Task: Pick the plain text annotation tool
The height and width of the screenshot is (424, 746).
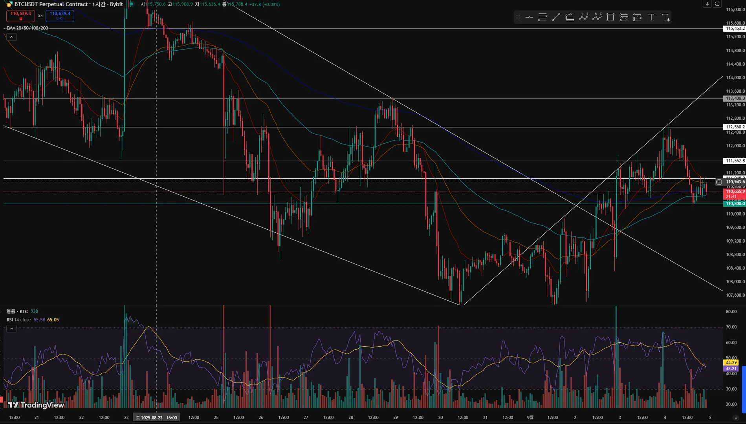Action: [x=651, y=17]
